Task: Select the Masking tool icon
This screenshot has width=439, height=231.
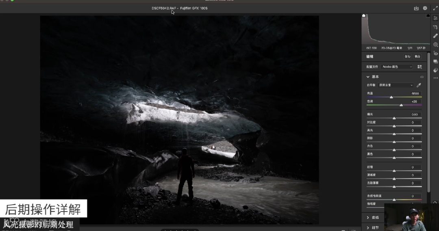Action: click(435, 45)
